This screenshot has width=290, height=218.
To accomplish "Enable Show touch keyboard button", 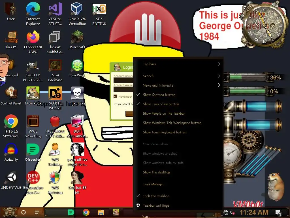I will (x=178, y=132).
